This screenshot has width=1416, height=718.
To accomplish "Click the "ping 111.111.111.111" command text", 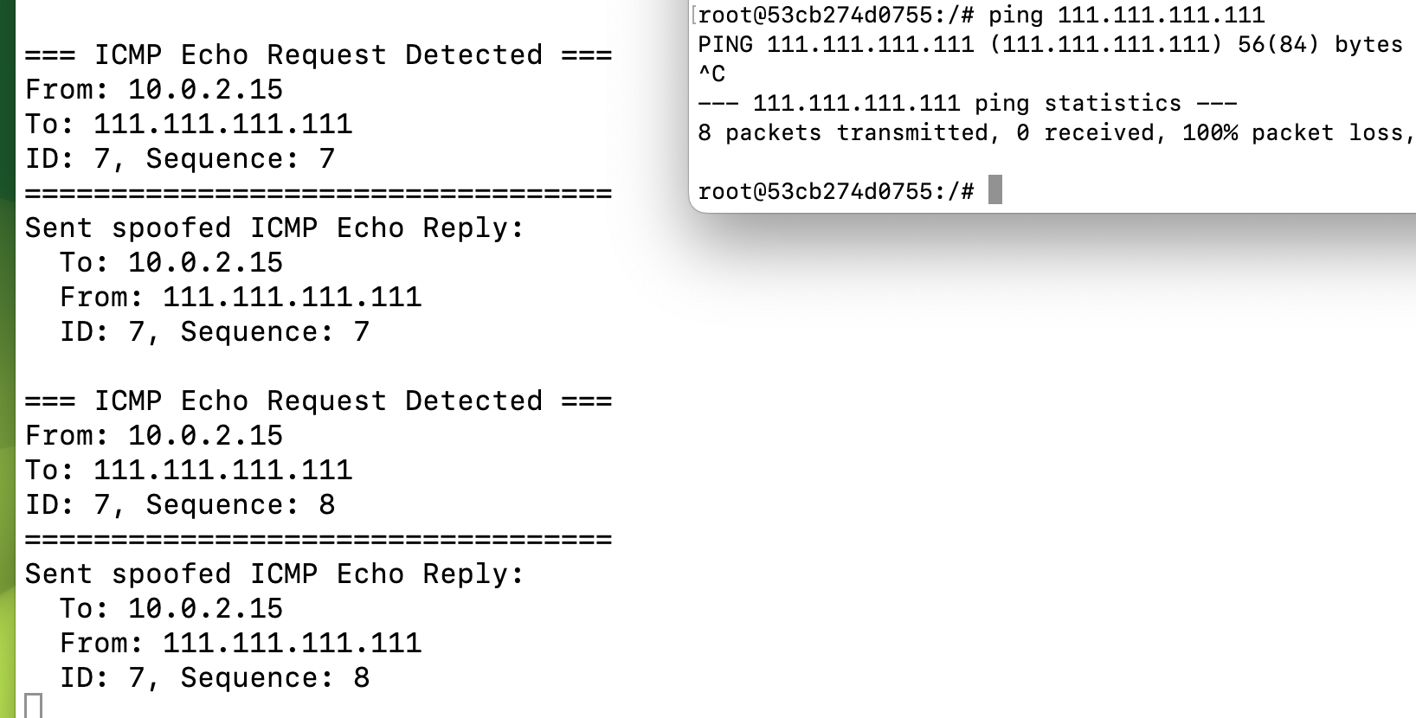I will click(1126, 15).
